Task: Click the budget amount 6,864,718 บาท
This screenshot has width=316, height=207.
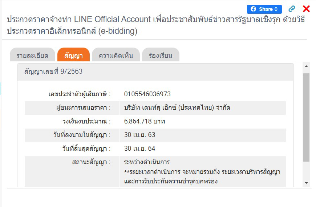Action: coord(145,121)
